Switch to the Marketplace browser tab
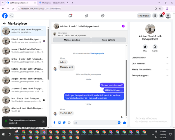Viewport: 175px width, 140px height. [x=53, y=3]
